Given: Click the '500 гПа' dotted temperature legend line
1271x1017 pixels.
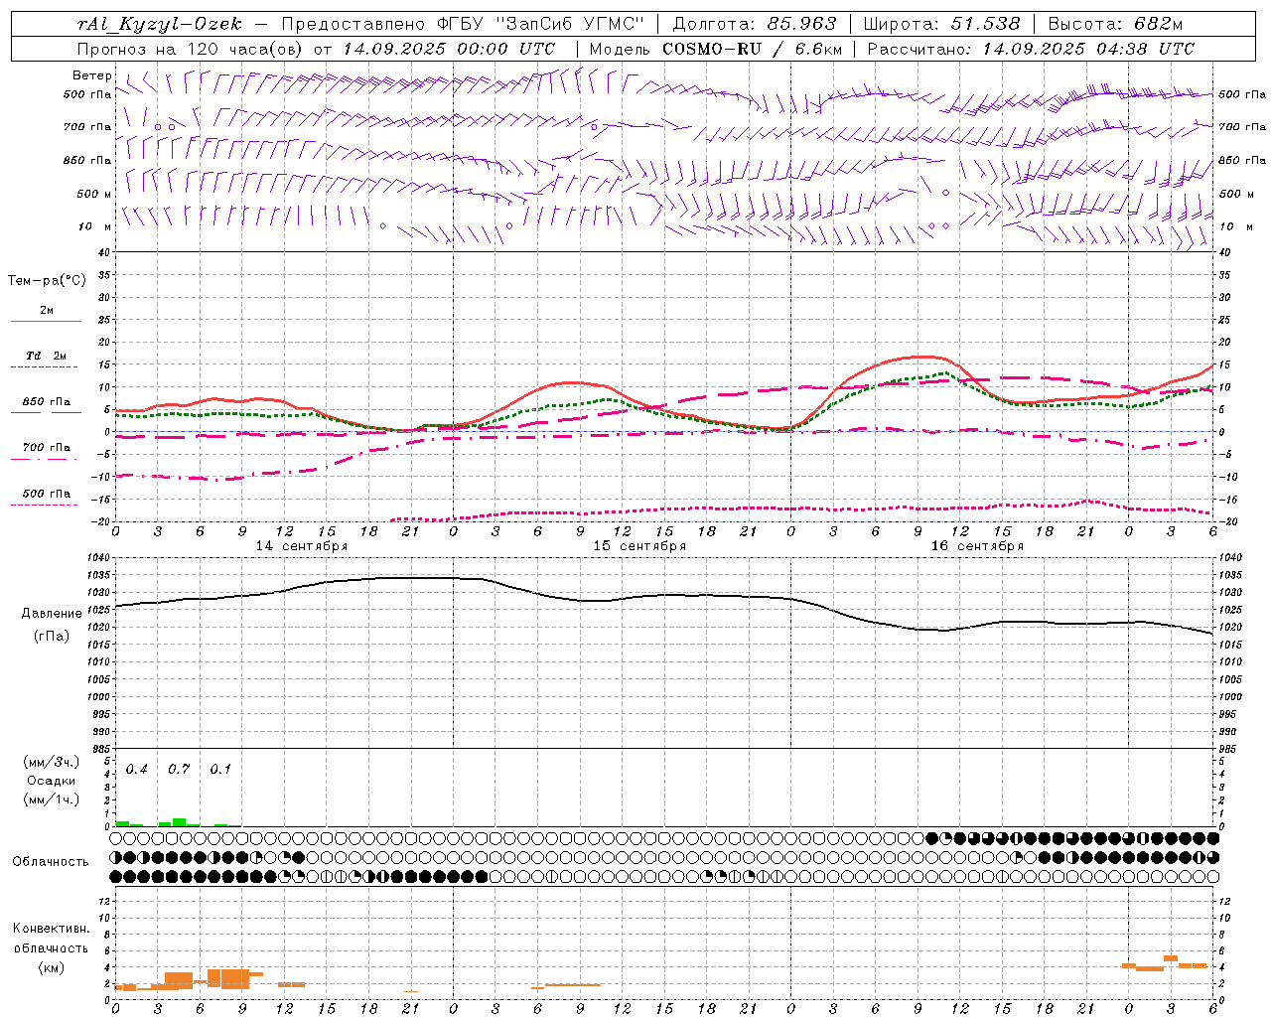Looking at the screenshot, I should coord(46,505).
